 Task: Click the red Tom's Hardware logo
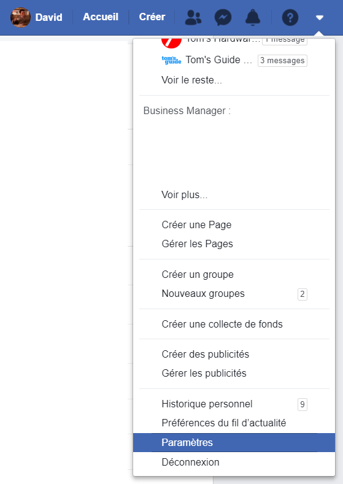click(x=171, y=42)
